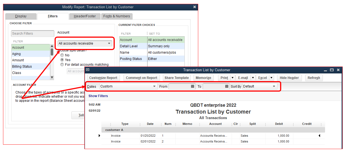Close the Transaction List by Customer window

click(x=338, y=70)
